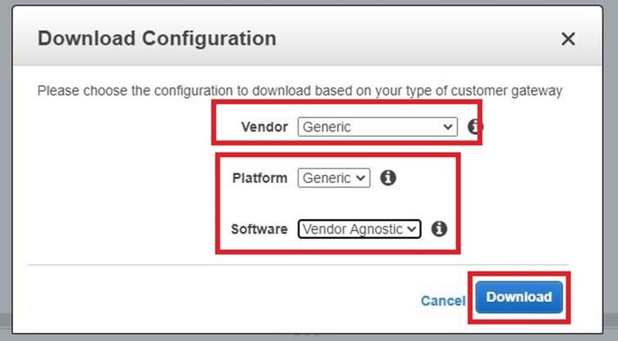Screen dimensions: 618x341
Task: Click the Software field label
Action: [x=259, y=229]
